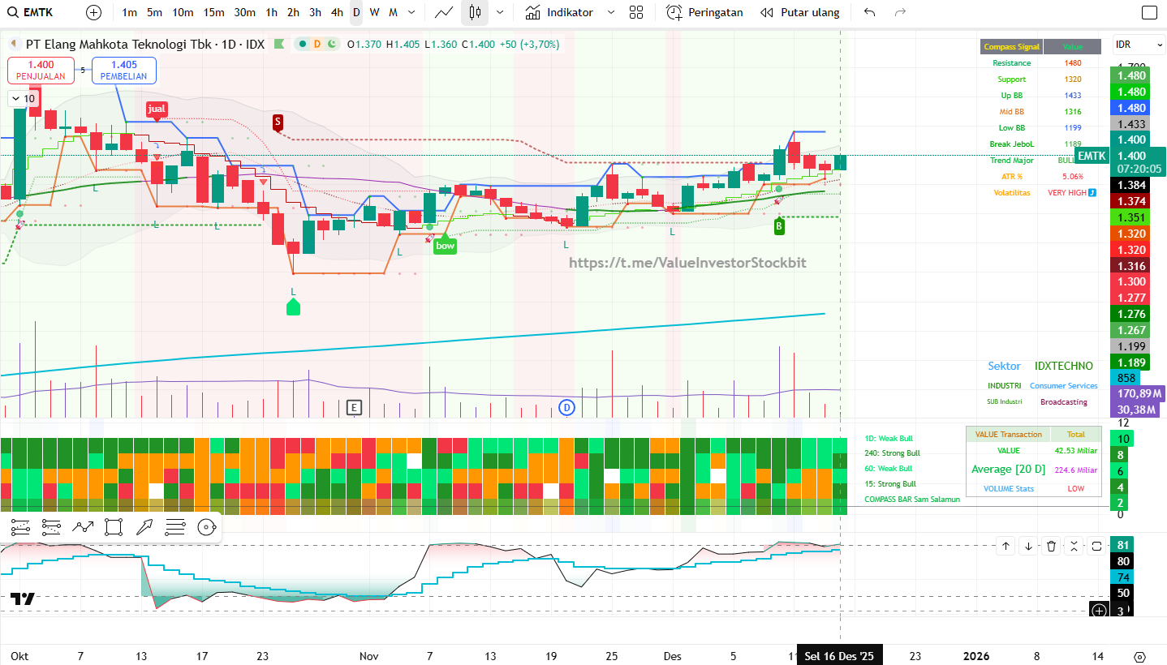Collapse the bottom indicator pane
Image resolution: width=1167 pixels, height=665 pixels.
1074,546
